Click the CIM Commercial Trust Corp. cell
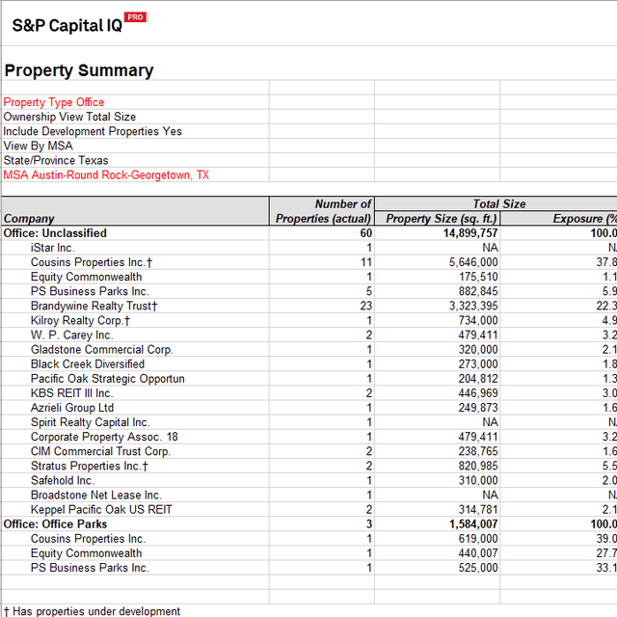Viewport: 617px width, 617px height. pyautogui.click(x=136, y=451)
